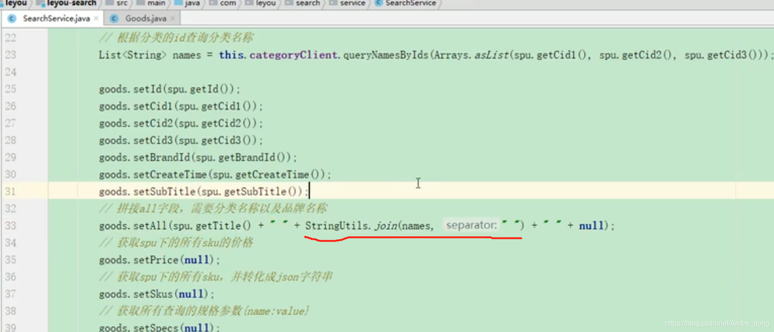Open the java folder breadcrumb

click(187, 3)
